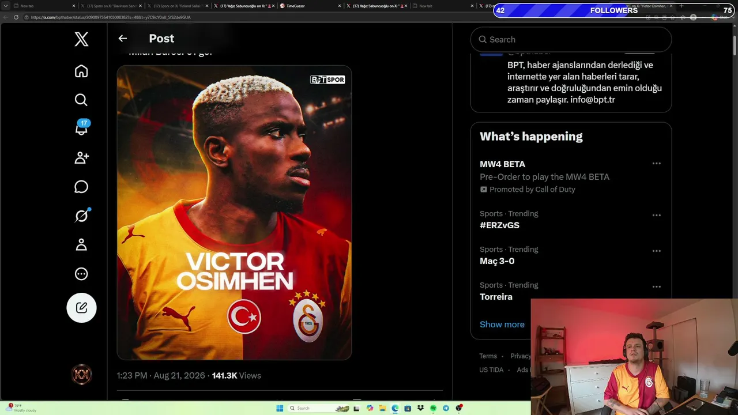This screenshot has height=415, width=738.
Task: Open Microsoft Edge from the taskbar
Action: click(395, 408)
